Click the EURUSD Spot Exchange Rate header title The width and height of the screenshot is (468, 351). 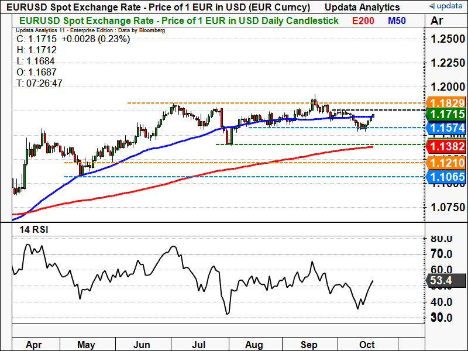point(157,7)
